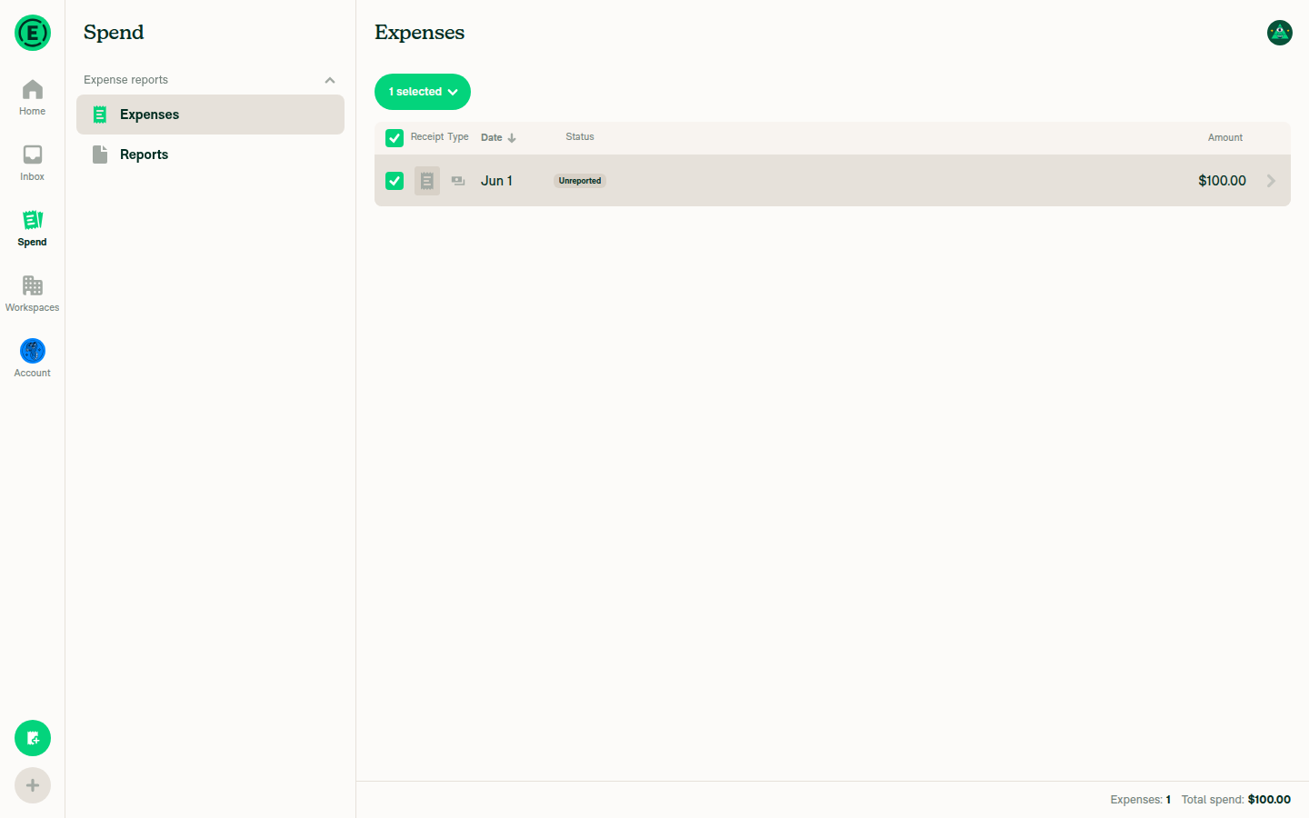Click the Jun 1 date cell
The width and height of the screenshot is (1309, 818).
click(496, 181)
